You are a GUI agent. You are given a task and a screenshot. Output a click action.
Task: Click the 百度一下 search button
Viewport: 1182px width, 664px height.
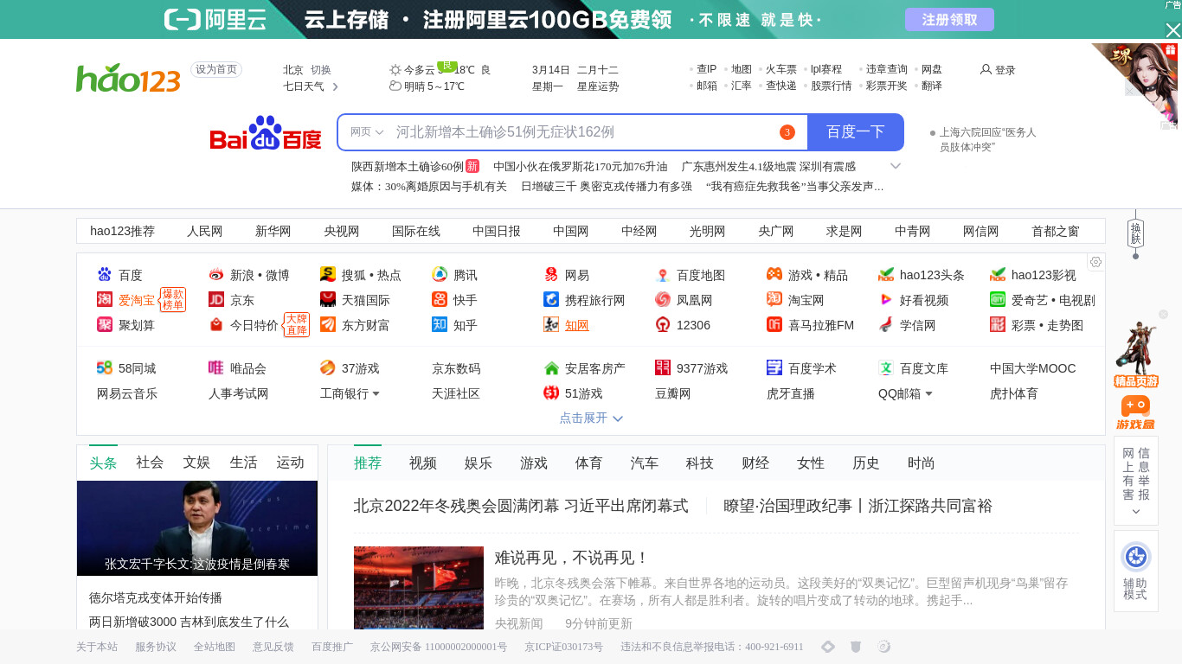(856, 132)
